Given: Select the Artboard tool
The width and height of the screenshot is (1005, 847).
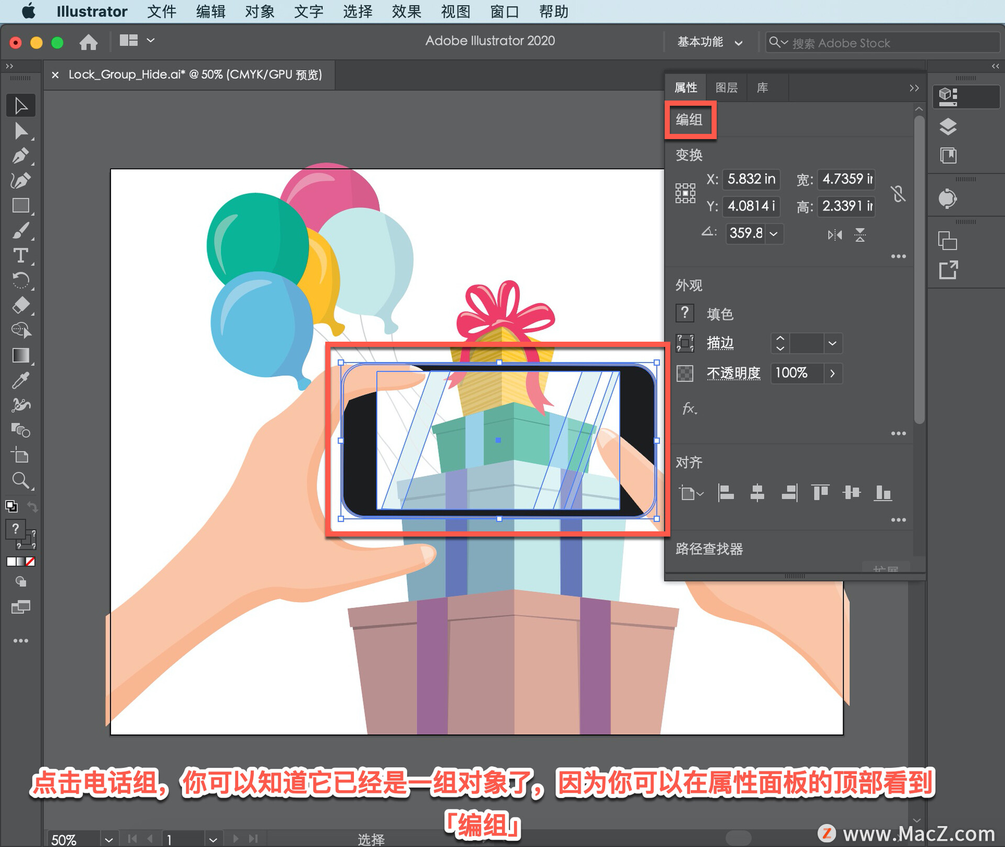Looking at the screenshot, I should [x=21, y=455].
